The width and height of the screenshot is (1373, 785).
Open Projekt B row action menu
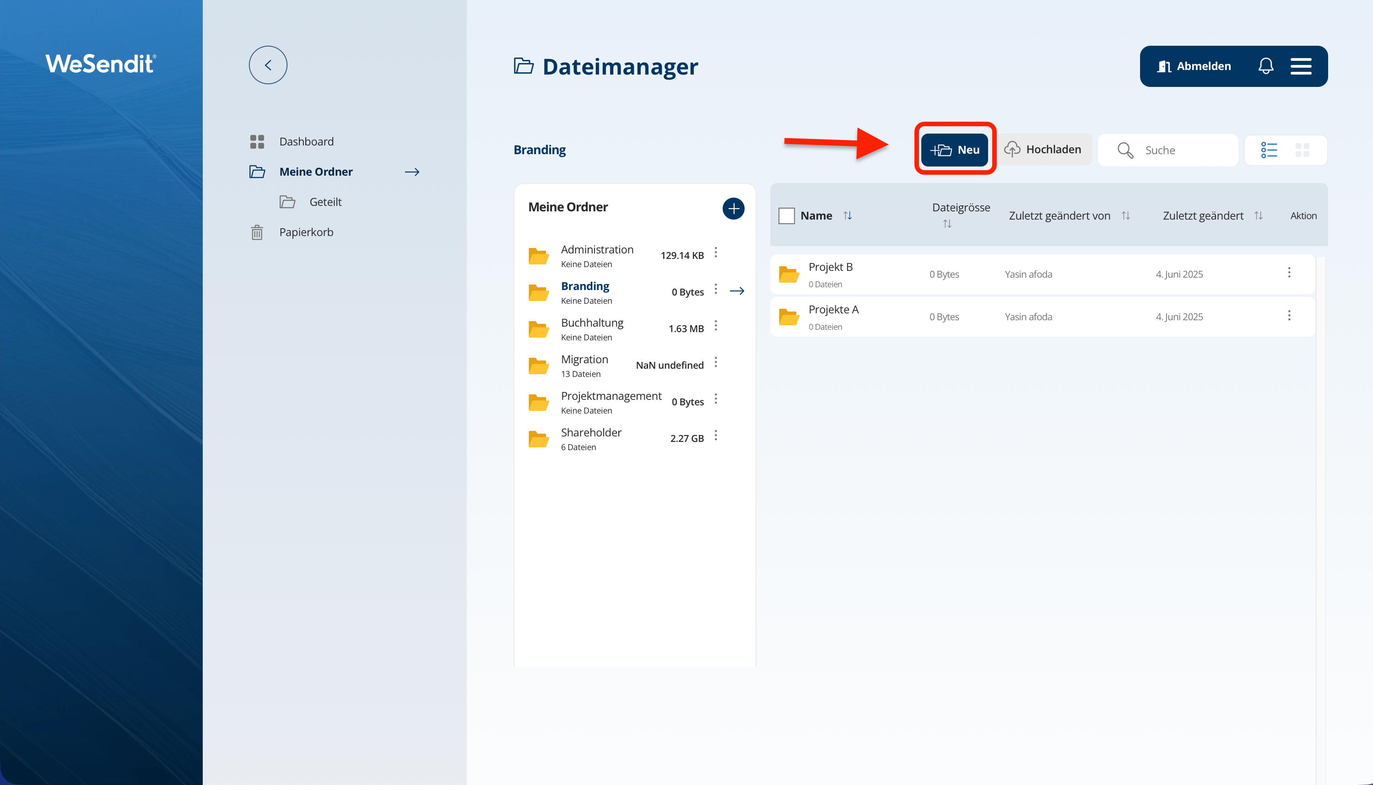point(1288,273)
